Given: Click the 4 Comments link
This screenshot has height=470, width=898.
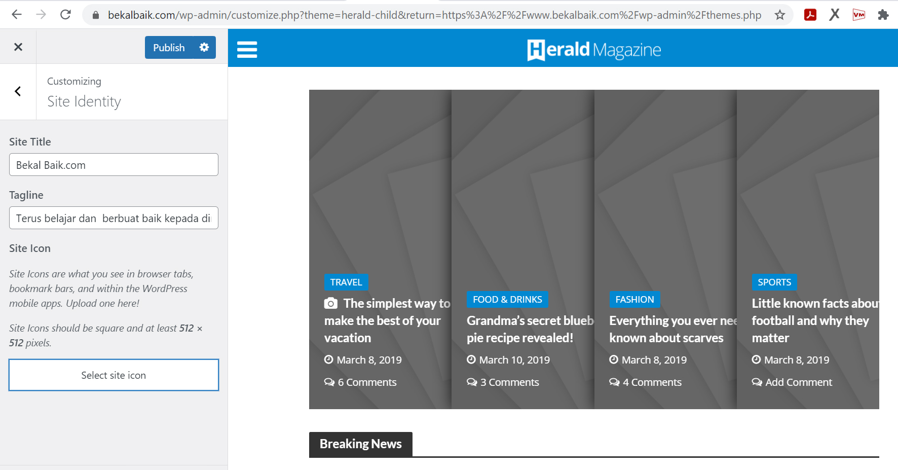Looking at the screenshot, I should pyautogui.click(x=652, y=382).
